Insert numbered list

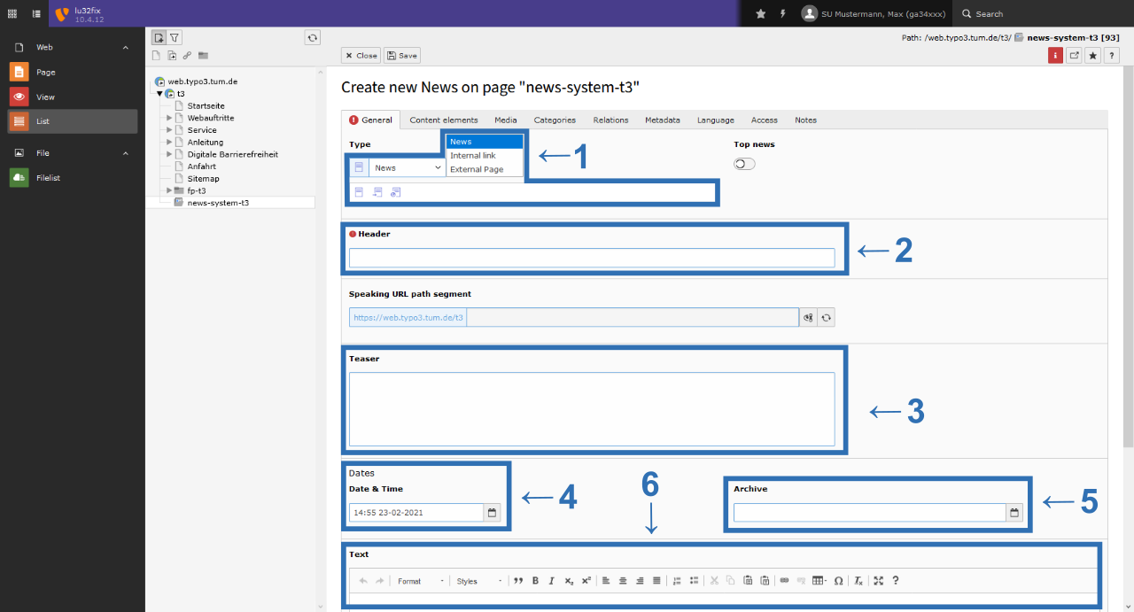click(677, 581)
